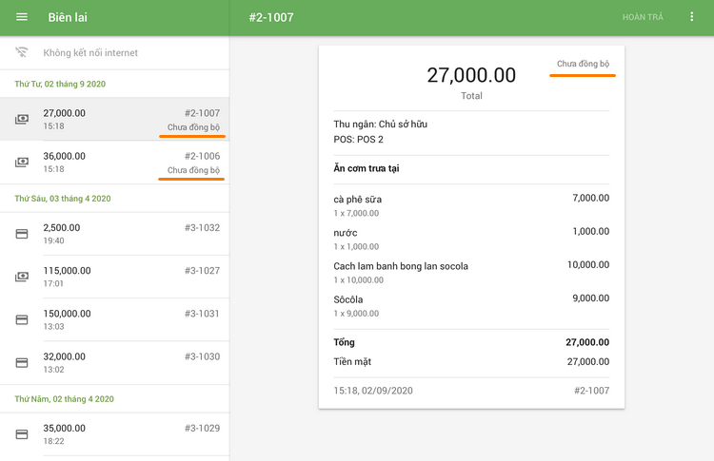The width and height of the screenshot is (714, 461).
Task: Click card icon on receipt #3-1032
Action: 22,234
